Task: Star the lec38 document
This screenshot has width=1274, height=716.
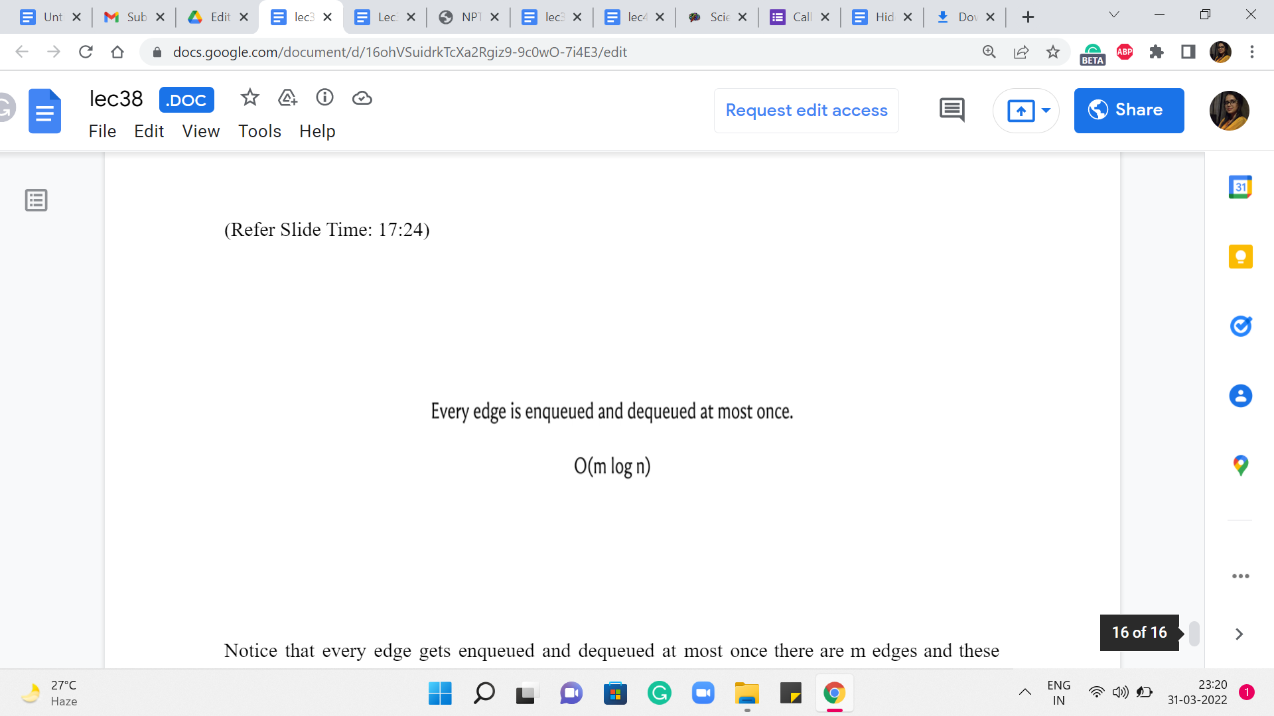Action: (249, 98)
